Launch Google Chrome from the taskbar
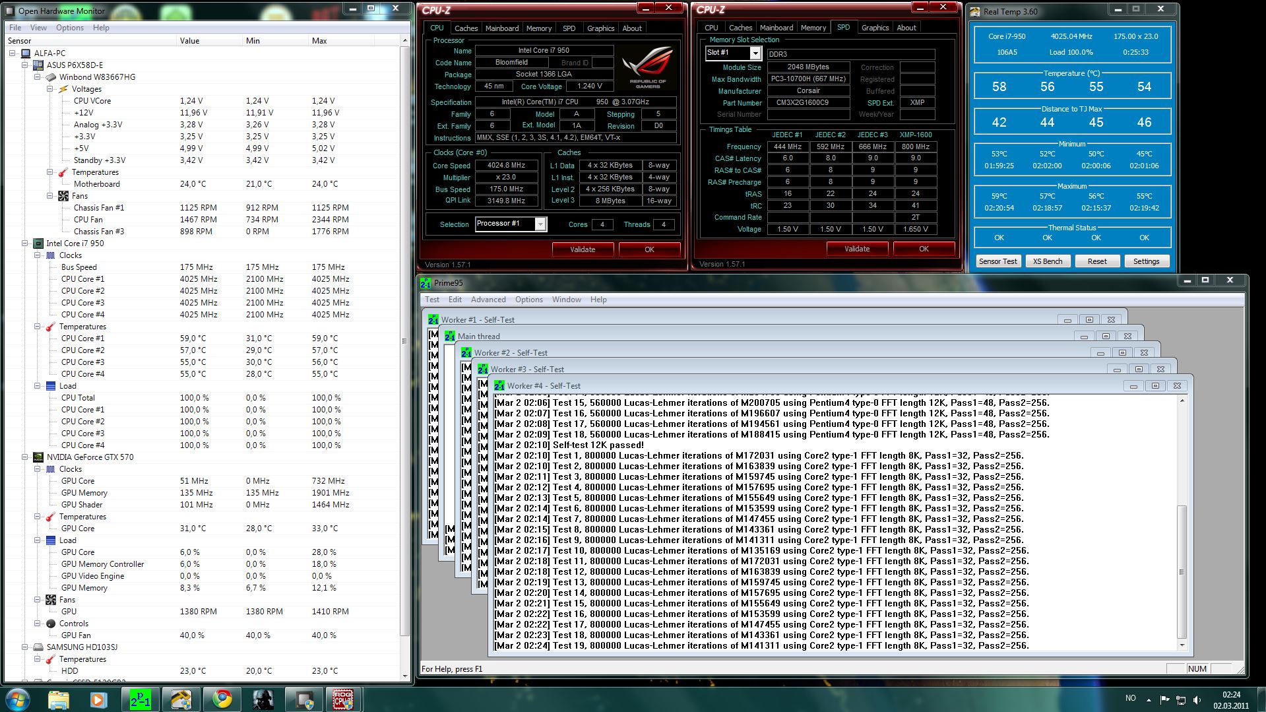 (222, 699)
